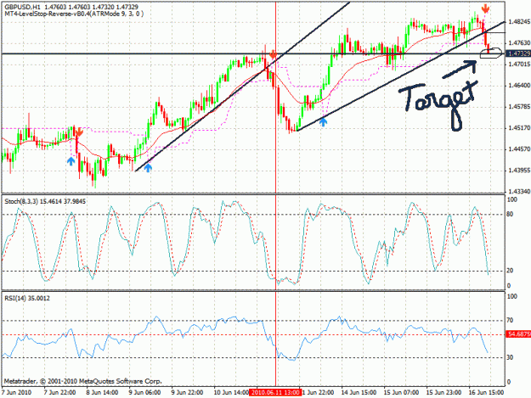The image size is (531, 398).
Task: Click the 8 Jun 14:00 time label
Action: tap(102, 393)
